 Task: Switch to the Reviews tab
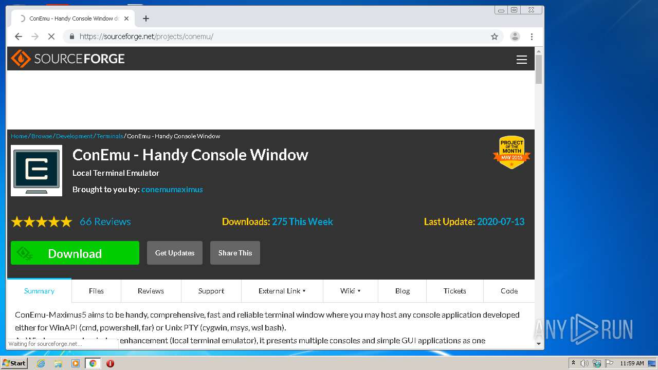pos(151,291)
